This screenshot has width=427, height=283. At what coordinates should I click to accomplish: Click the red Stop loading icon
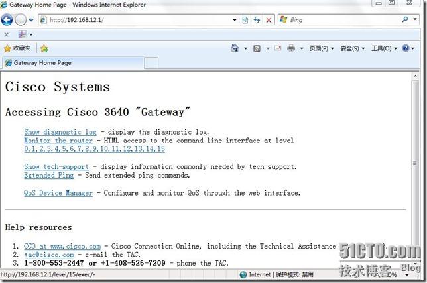269,20
